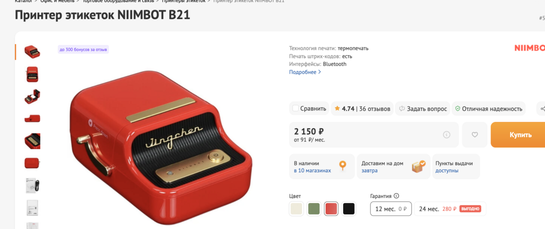Choose the green color swatch

tap(313, 209)
